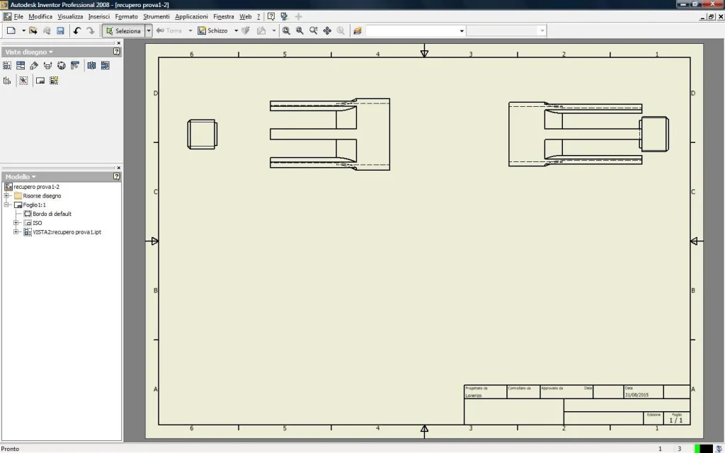Image resolution: width=725 pixels, height=453 pixels.
Task: Click the Save icon in the toolbar
Action: [60, 30]
